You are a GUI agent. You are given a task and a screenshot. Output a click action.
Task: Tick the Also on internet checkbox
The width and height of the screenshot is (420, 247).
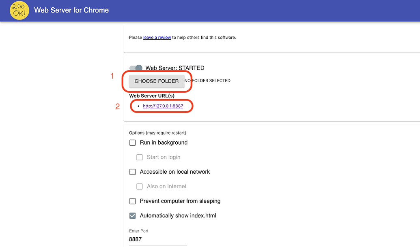140,186
